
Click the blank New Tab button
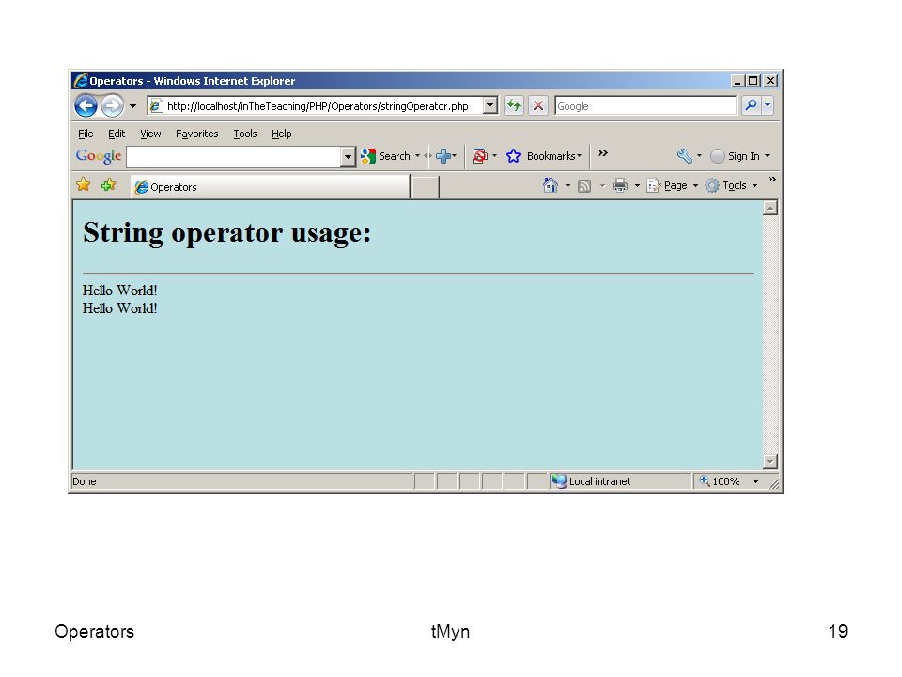click(x=426, y=188)
